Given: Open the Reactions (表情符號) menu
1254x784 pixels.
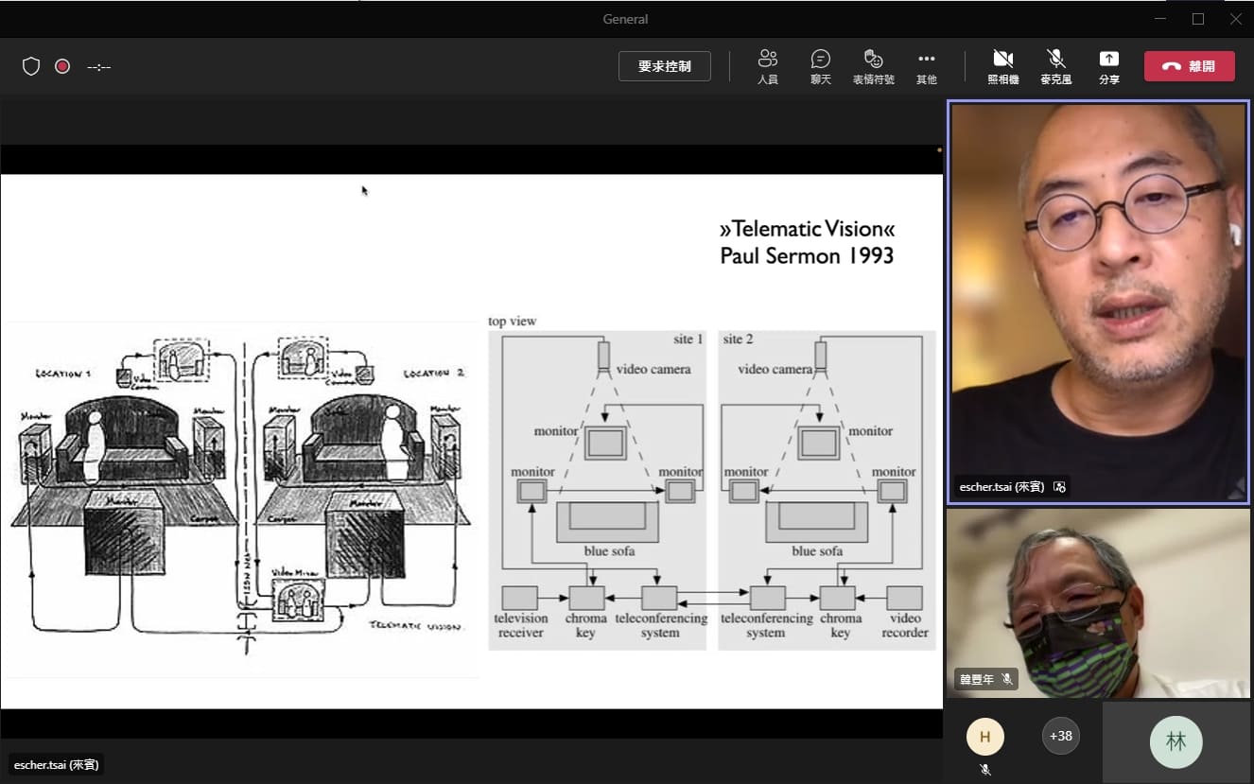Looking at the screenshot, I should point(873,66).
